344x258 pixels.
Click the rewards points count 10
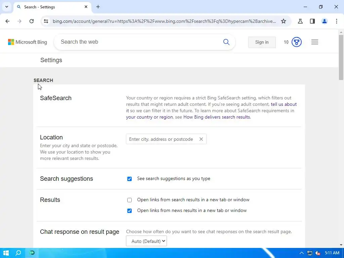pos(286,42)
